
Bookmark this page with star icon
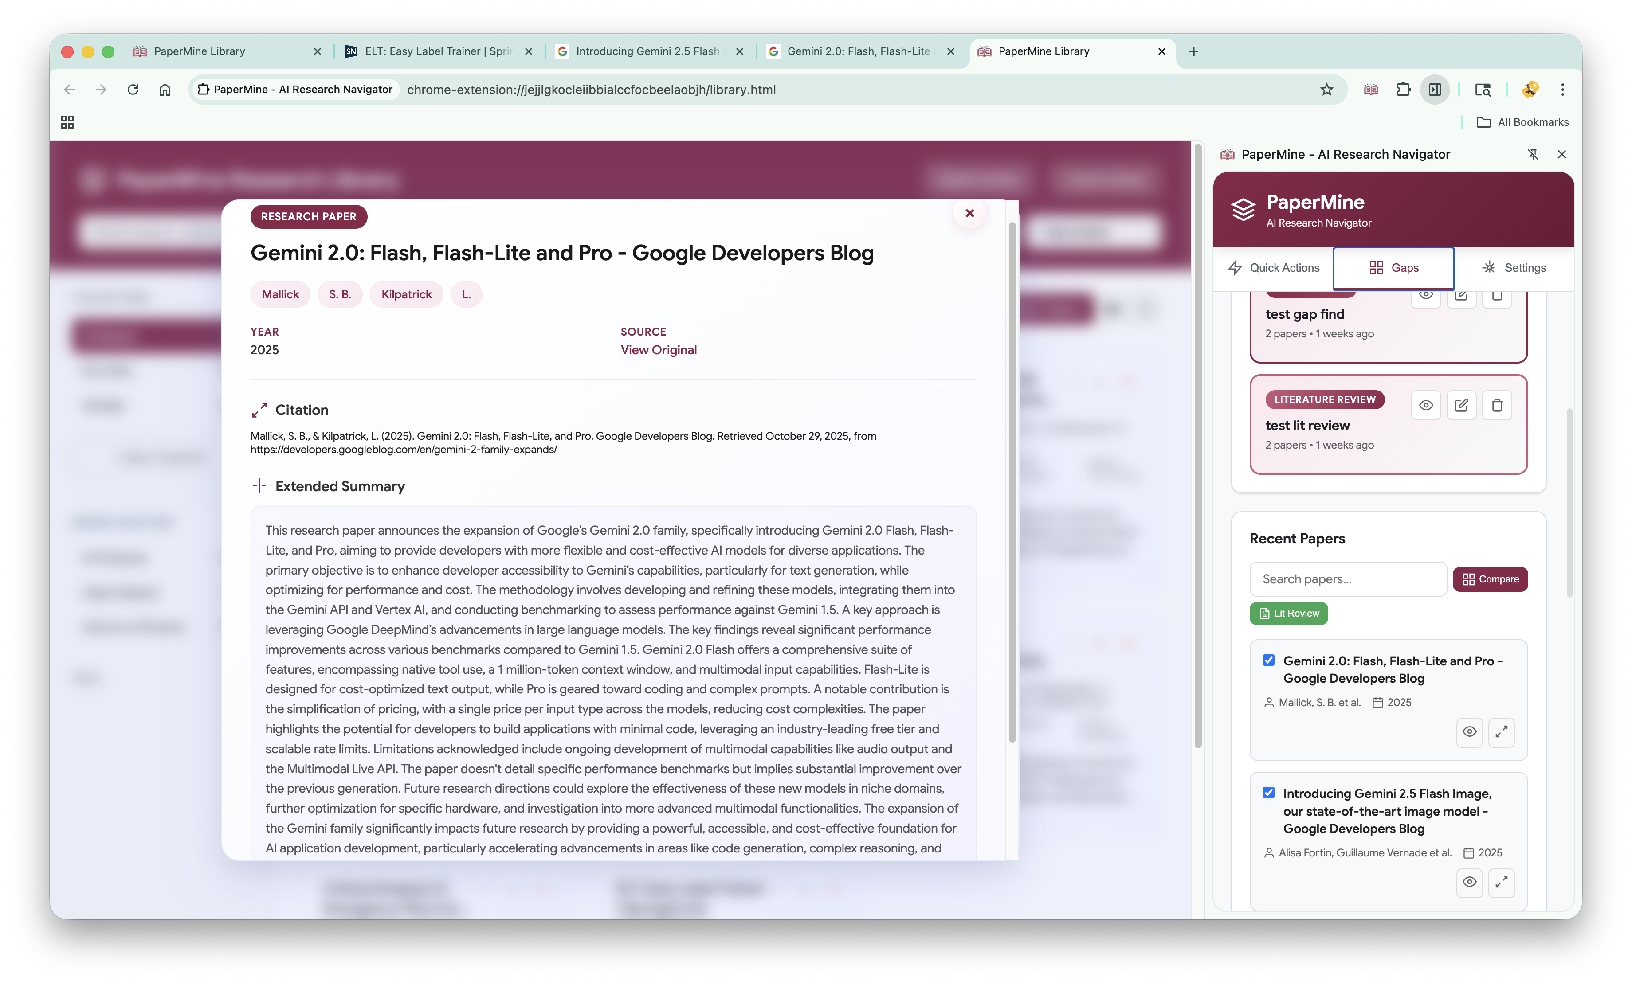[1326, 90]
